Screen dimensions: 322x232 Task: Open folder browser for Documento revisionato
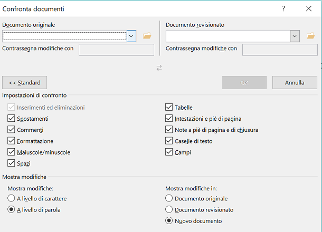[310, 36]
